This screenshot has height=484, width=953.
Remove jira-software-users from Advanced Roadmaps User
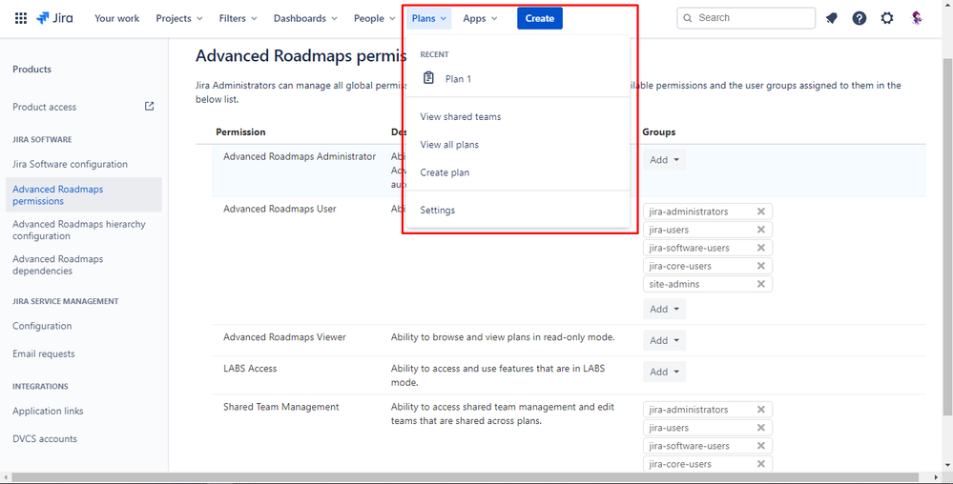click(761, 248)
